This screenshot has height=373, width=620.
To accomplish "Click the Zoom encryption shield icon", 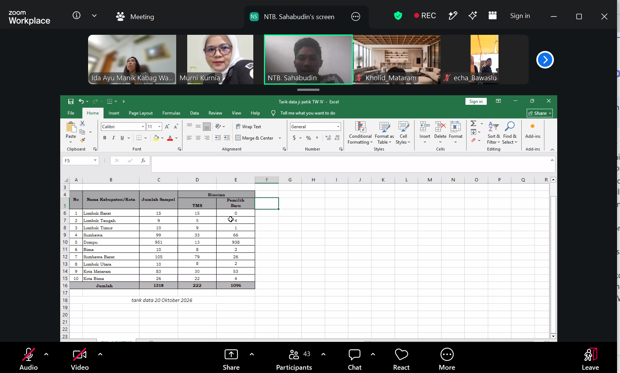I will [x=398, y=16].
